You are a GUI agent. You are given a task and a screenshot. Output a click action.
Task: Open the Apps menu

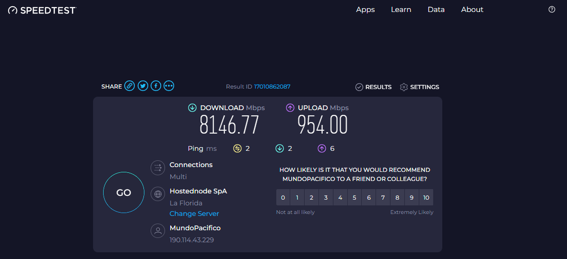(x=365, y=10)
